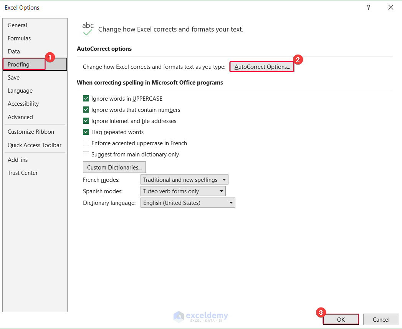Disable Ignore Internet and file addresses

pos(86,121)
